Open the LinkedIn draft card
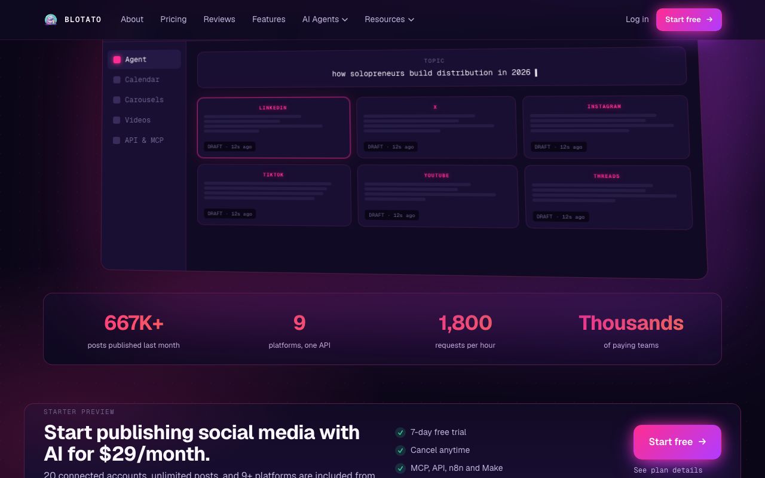 (x=274, y=128)
